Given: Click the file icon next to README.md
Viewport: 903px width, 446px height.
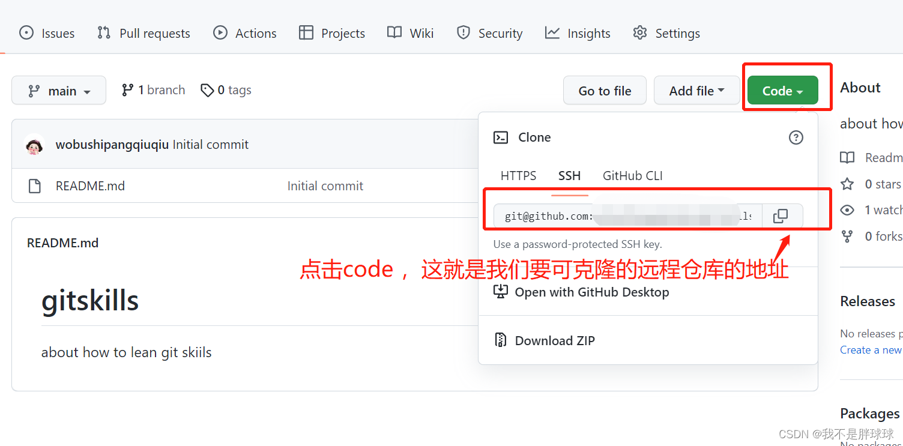Looking at the screenshot, I should pos(35,186).
